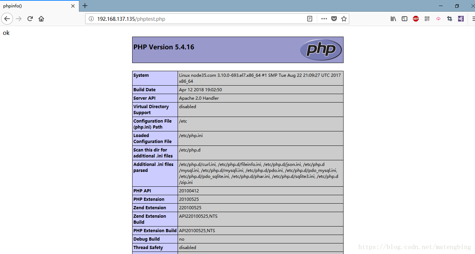The height and width of the screenshot is (254, 475).
Task: Click the /etc path value
Action: pyautogui.click(x=183, y=121)
